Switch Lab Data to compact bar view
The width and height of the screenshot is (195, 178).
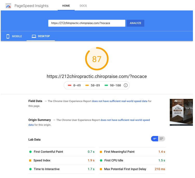coord(154,139)
